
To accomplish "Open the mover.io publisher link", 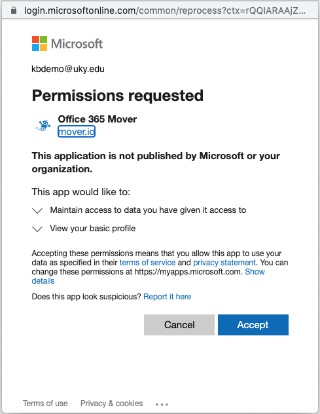I will (x=77, y=132).
